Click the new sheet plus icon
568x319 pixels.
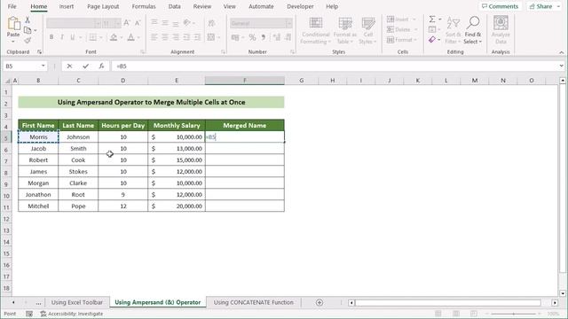coord(319,302)
